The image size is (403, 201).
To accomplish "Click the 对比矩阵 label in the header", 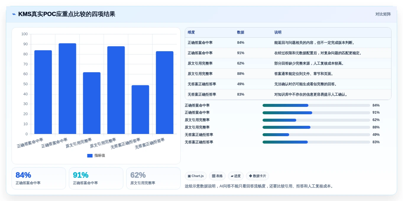I will coord(383,14).
